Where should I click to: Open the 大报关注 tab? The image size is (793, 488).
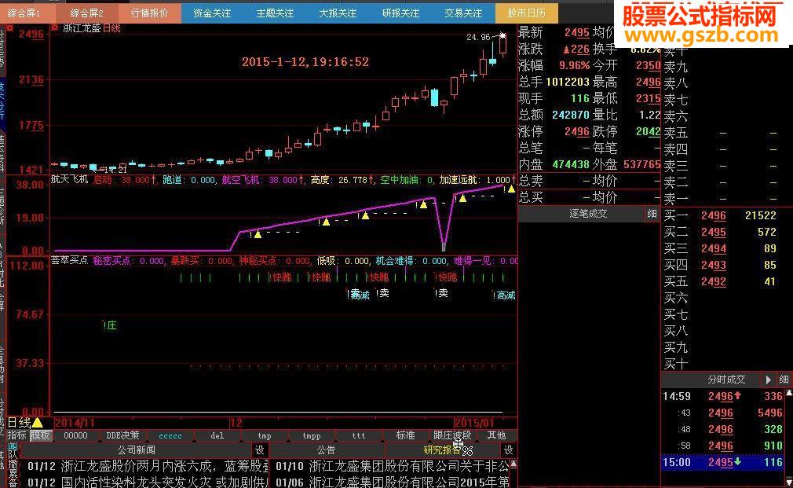338,13
